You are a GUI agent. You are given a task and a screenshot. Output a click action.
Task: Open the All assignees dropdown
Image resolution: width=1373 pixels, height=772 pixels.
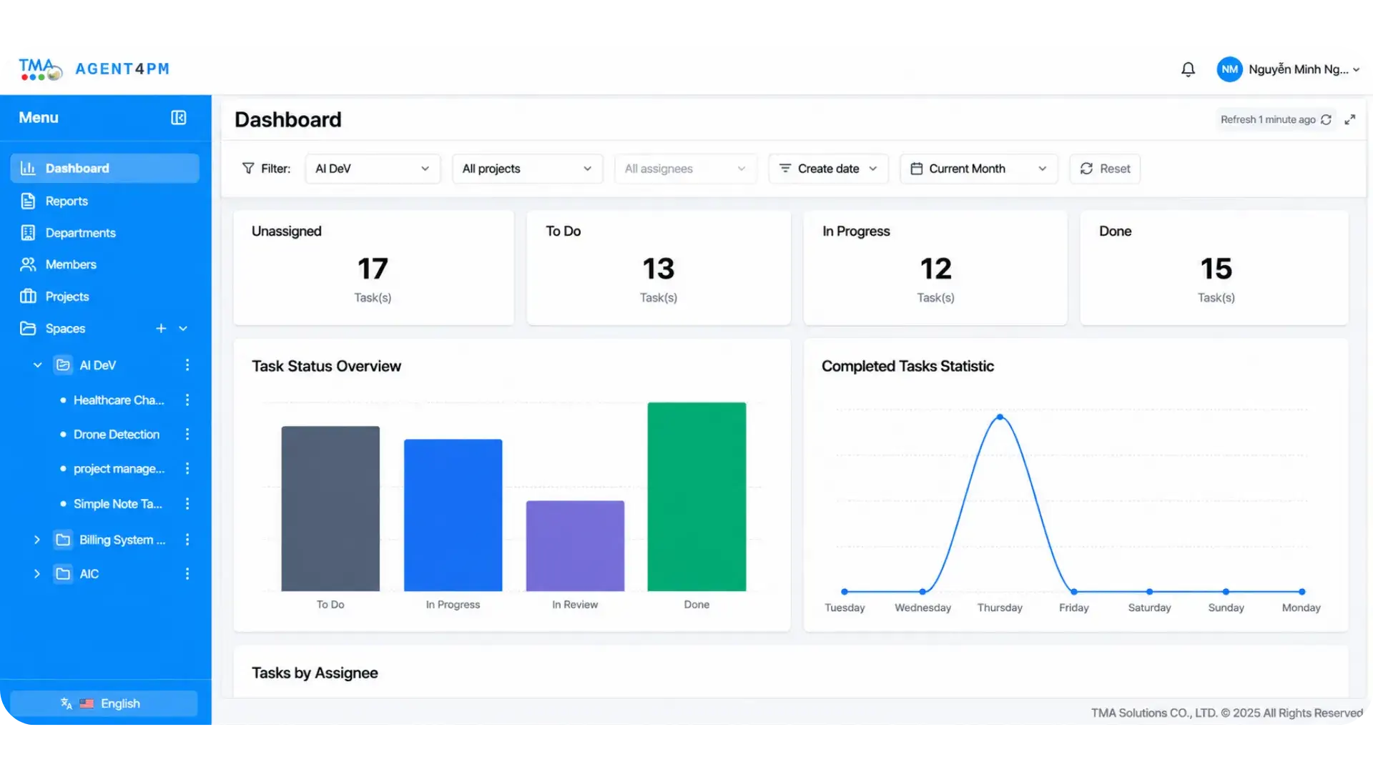tap(685, 169)
